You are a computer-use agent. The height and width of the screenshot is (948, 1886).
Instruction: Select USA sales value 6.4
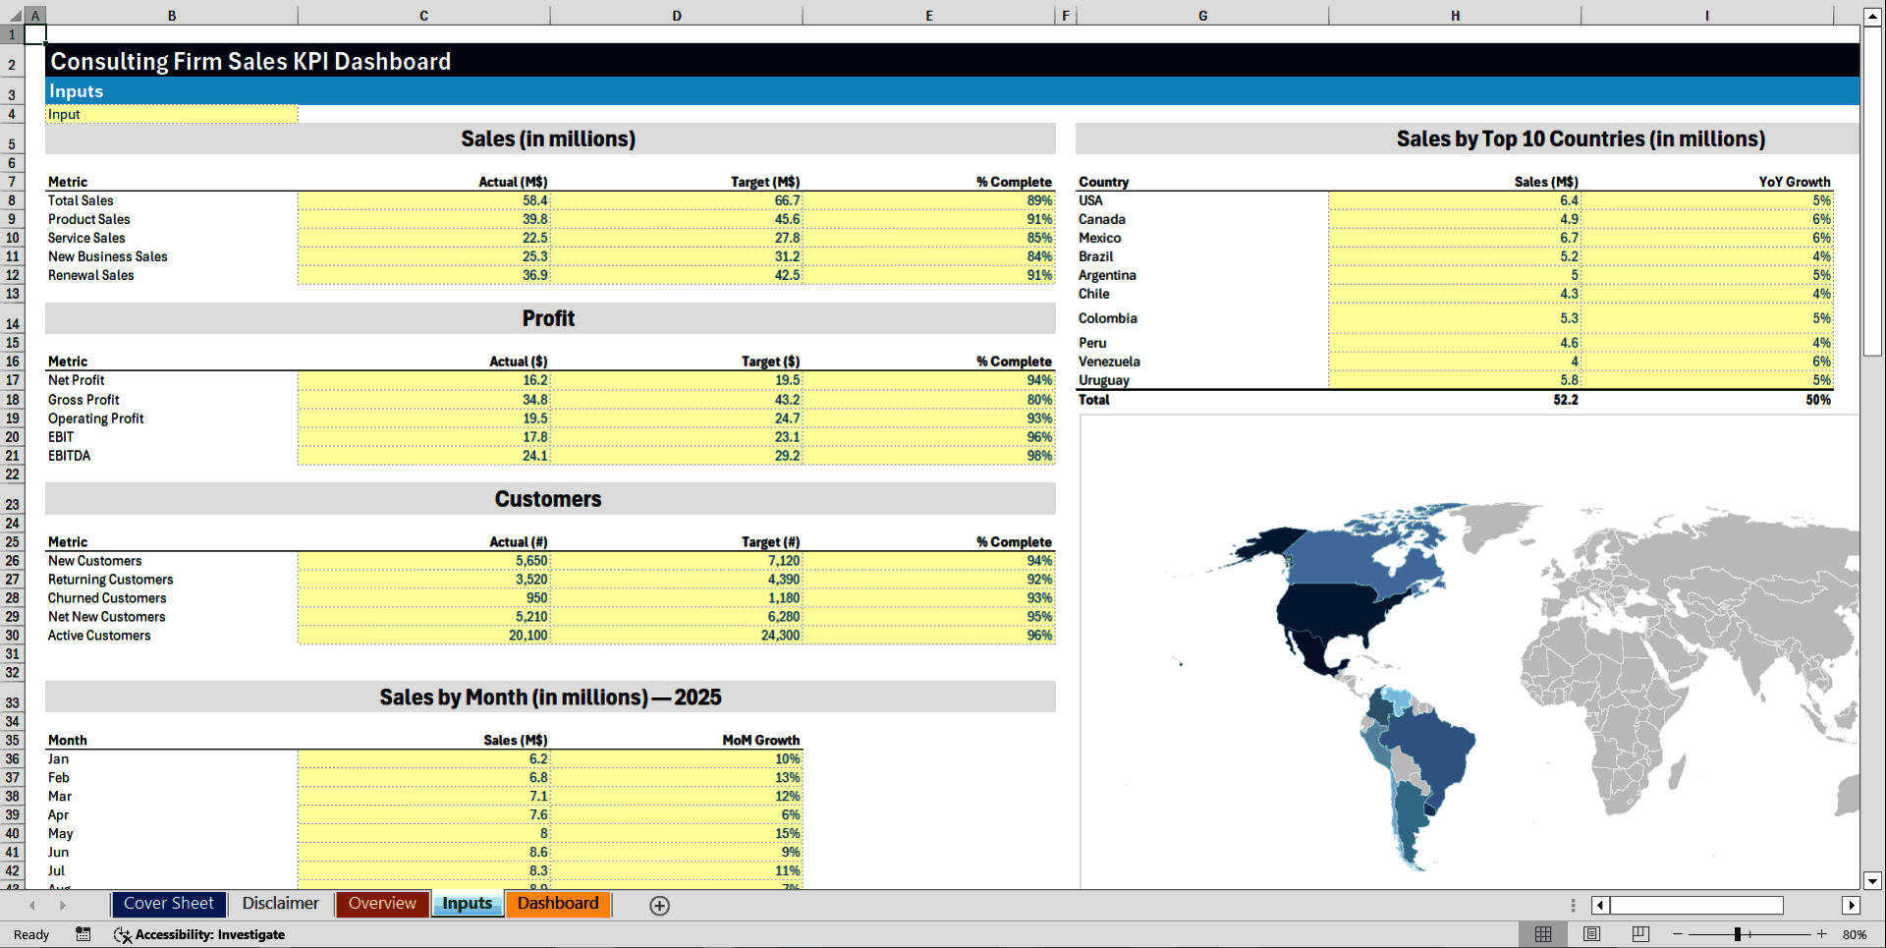[x=1455, y=200]
